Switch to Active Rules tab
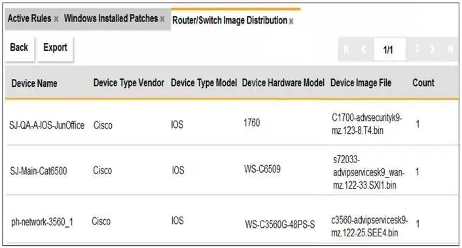The image size is (462, 248). [x=29, y=18]
